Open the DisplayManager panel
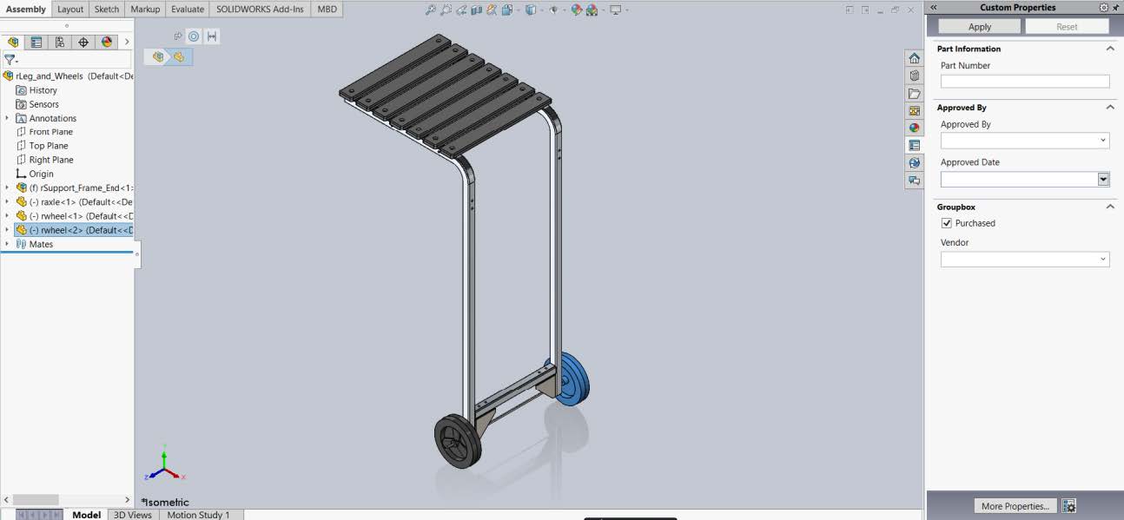The image size is (1124, 520). click(108, 42)
